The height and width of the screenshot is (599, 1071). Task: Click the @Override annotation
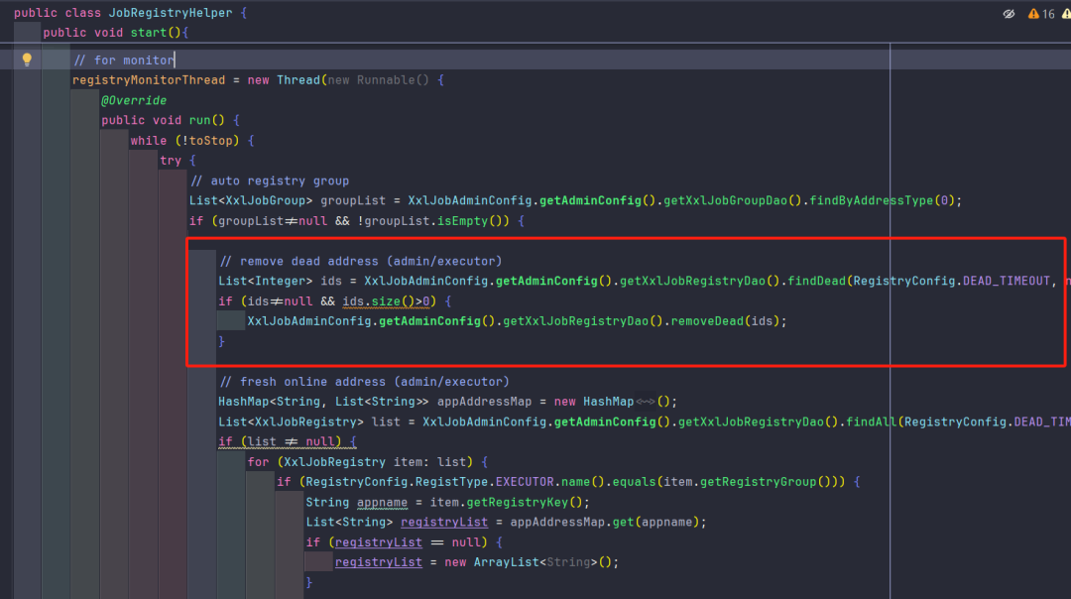point(134,100)
